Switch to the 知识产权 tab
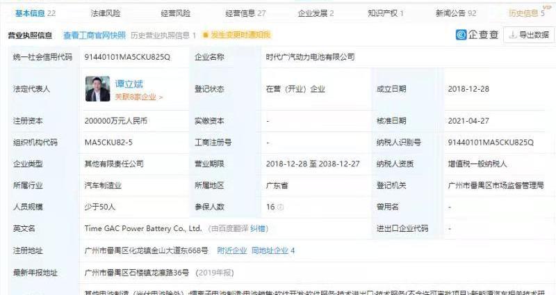The image size is (556, 295). [x=386, y=13]
